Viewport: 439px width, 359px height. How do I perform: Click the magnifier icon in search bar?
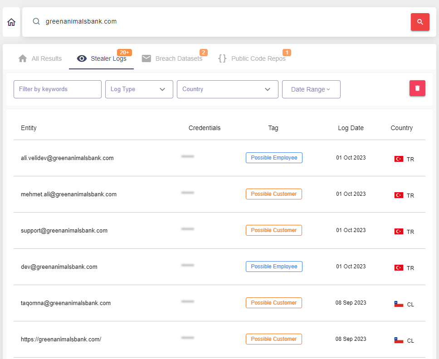[x=36, y=21]
